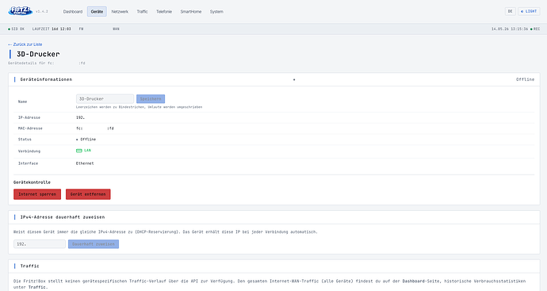Follow the Dashboard-Seite link in Traffic text

(422, 281)
